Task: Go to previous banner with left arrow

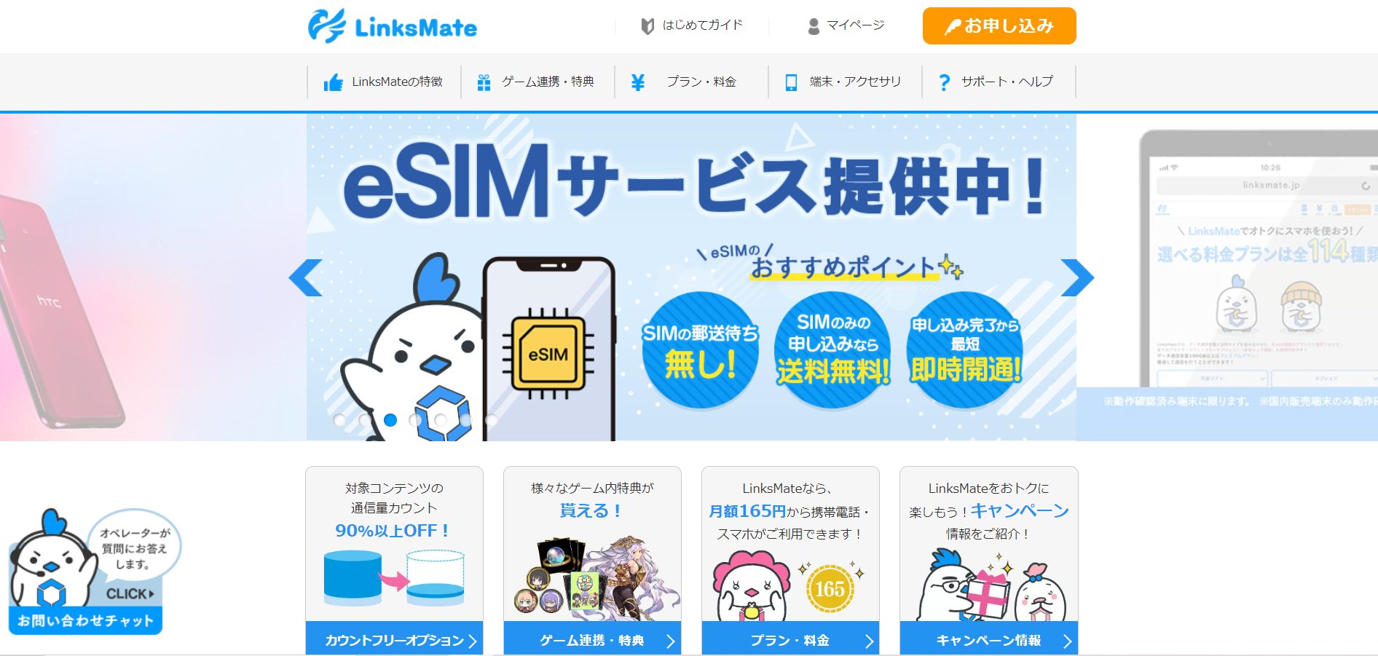Action: point(306,277)
